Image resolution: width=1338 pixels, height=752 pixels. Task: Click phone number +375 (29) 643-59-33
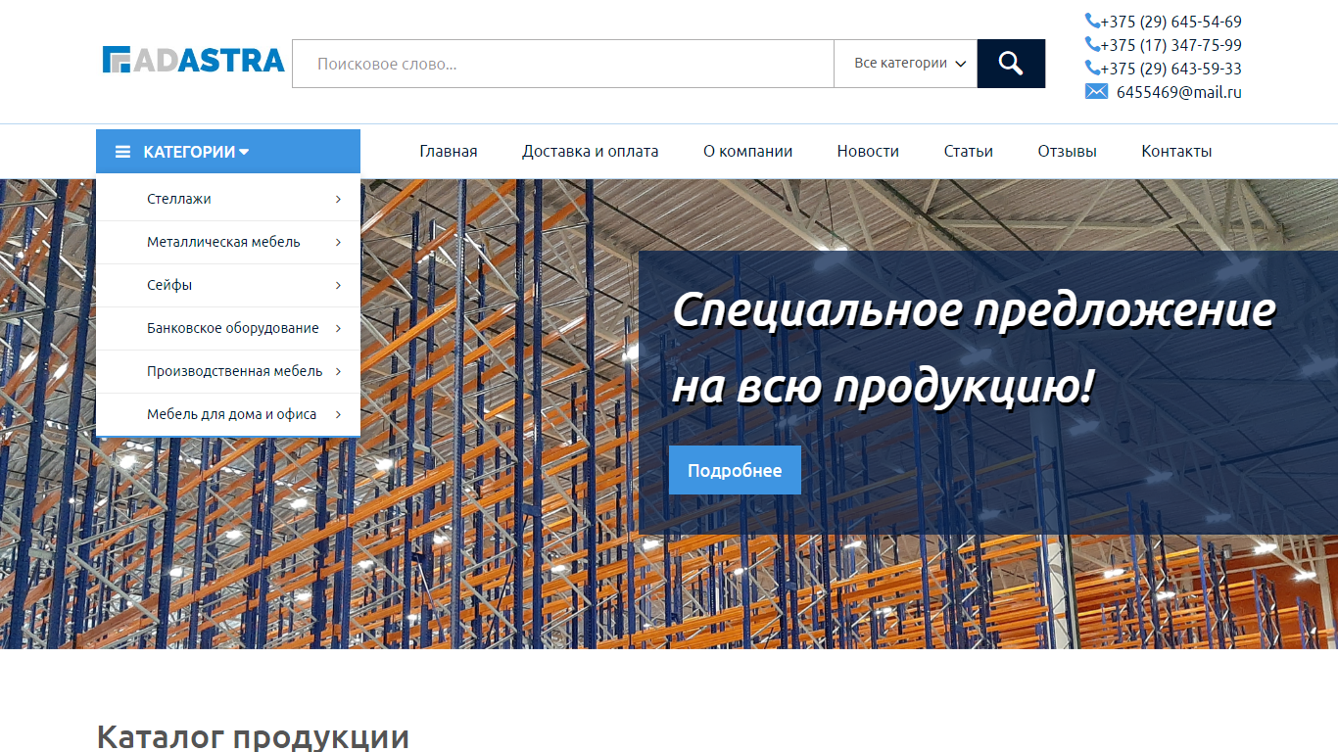click(1171, 69)
